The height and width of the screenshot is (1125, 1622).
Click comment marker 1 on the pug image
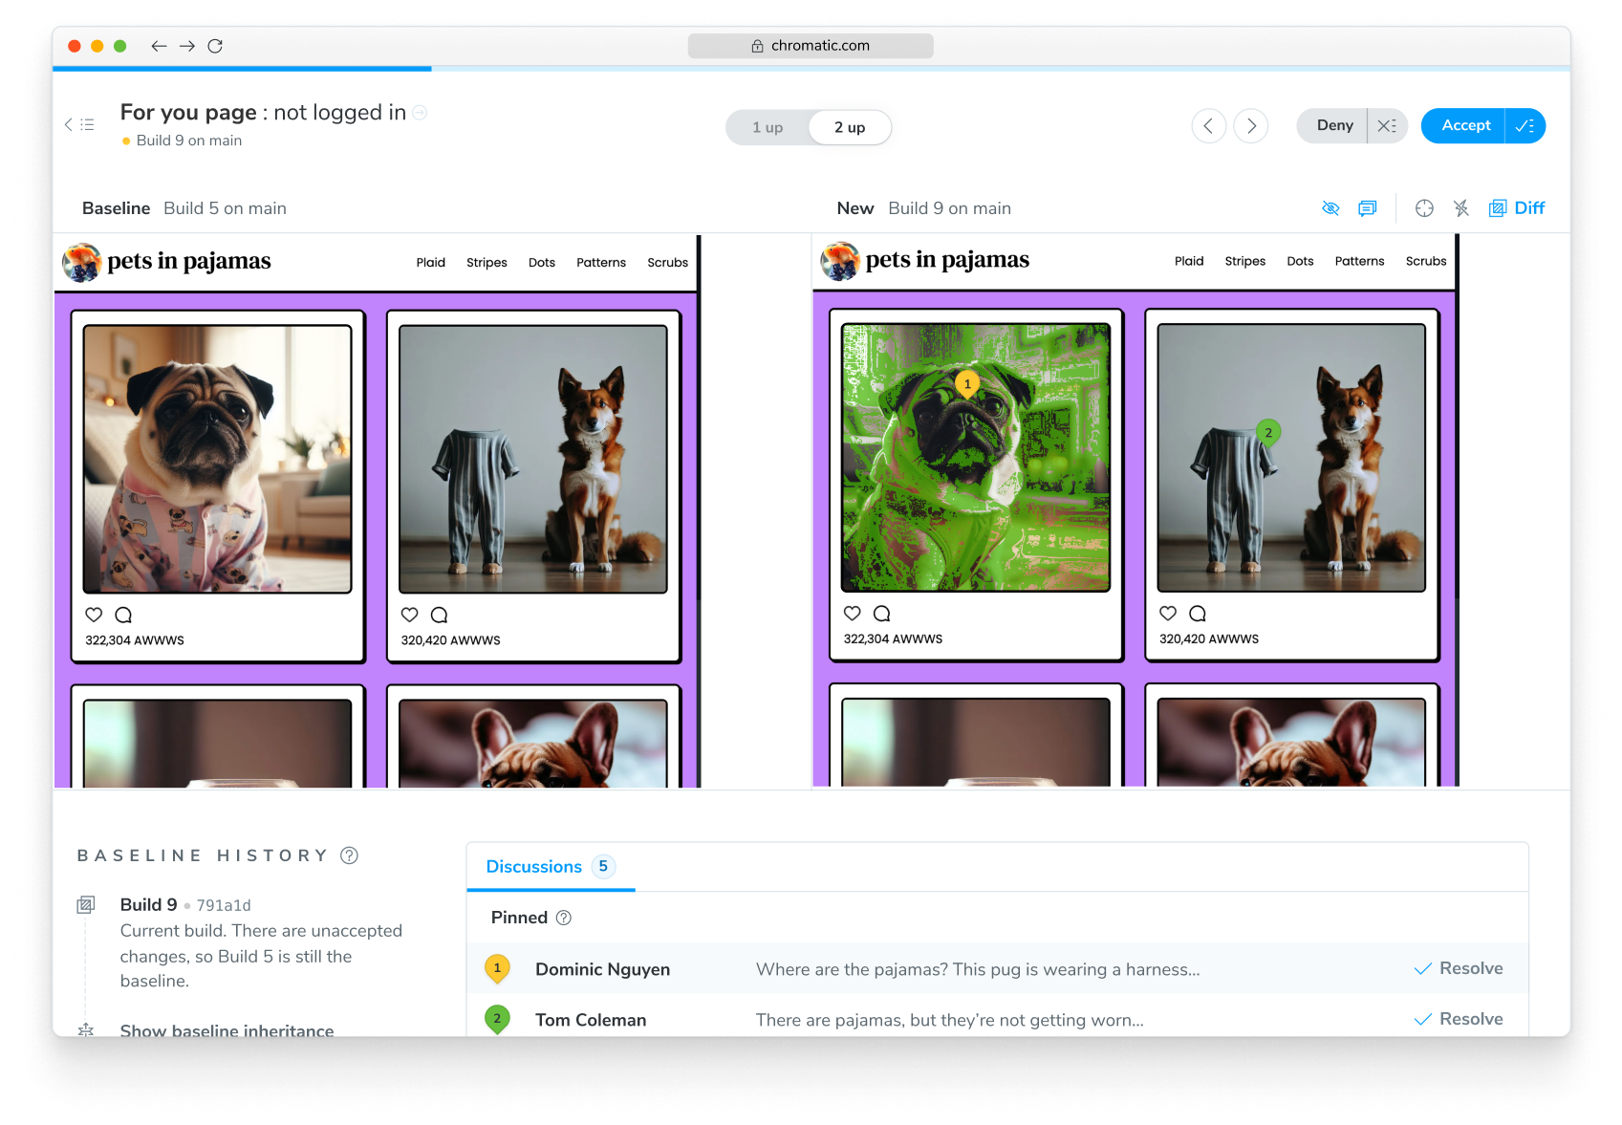click(968, 381)
